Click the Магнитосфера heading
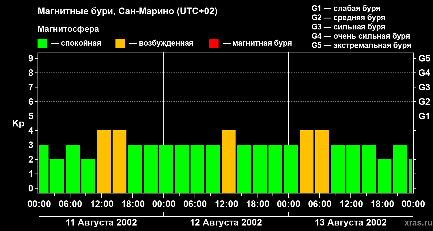Viewport: 433px width, 231px height. (68, 29)
